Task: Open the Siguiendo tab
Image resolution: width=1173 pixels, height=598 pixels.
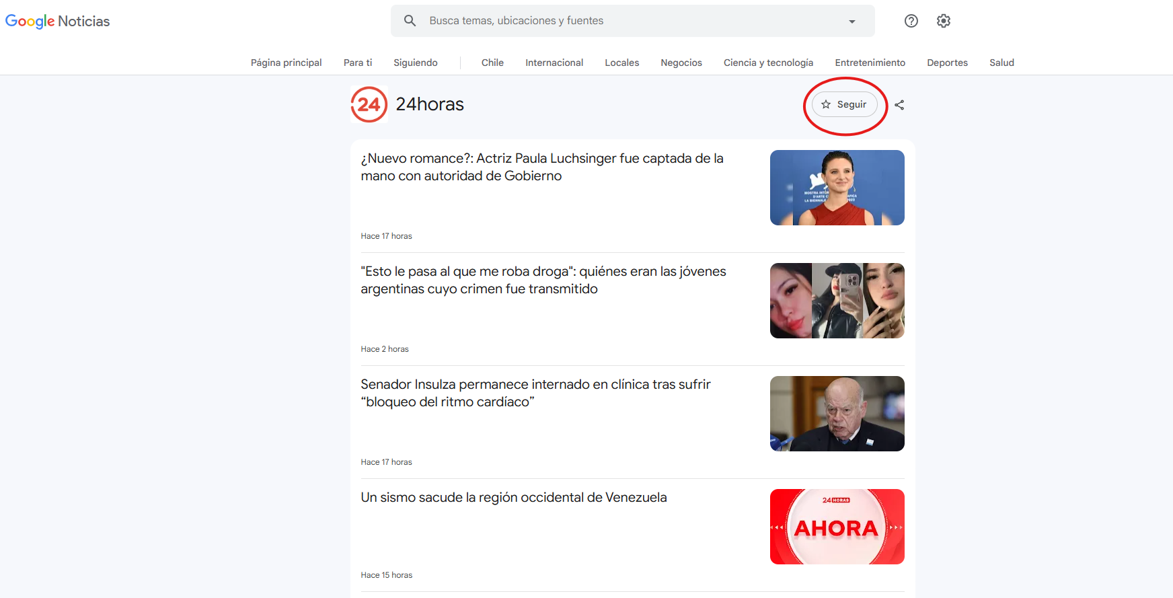Action: click(x=416, y=63)
